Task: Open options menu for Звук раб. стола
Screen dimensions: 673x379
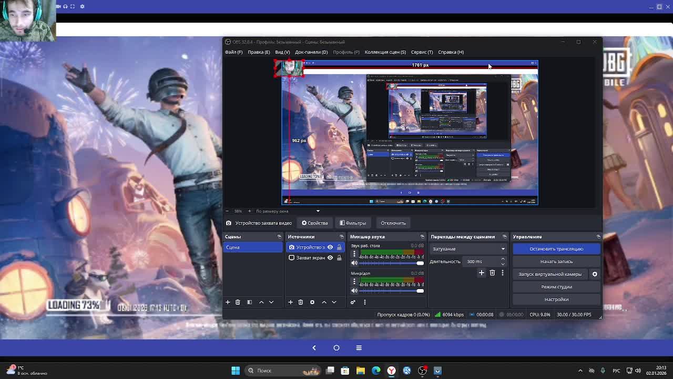Action: click(x=354, y=254)
